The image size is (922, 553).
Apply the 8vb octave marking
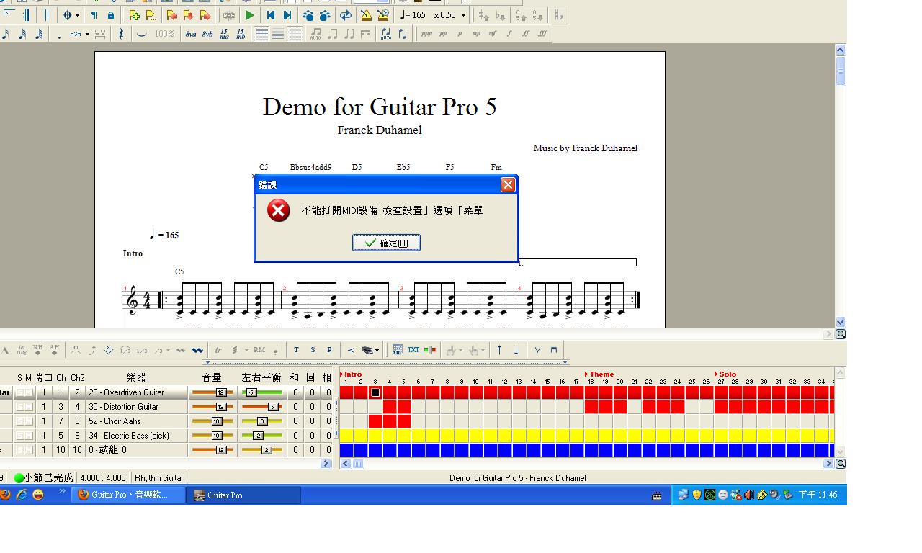207,34
